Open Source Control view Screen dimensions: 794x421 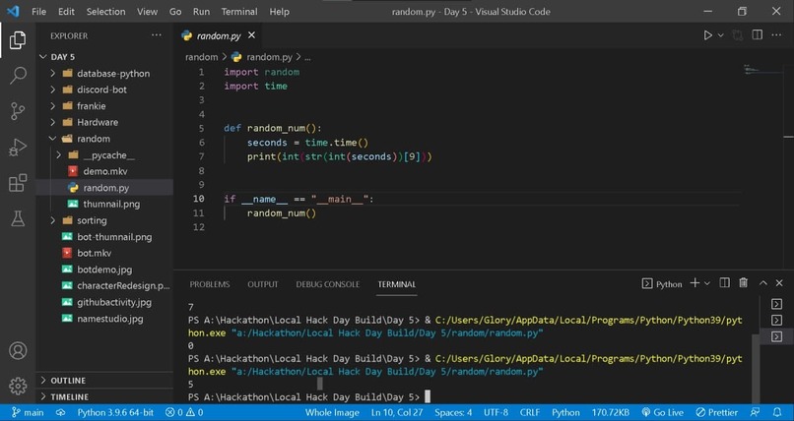coord(18,111)
